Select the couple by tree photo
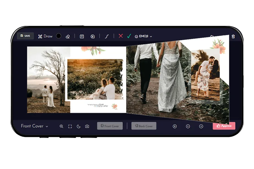 (x=47, y=80)
